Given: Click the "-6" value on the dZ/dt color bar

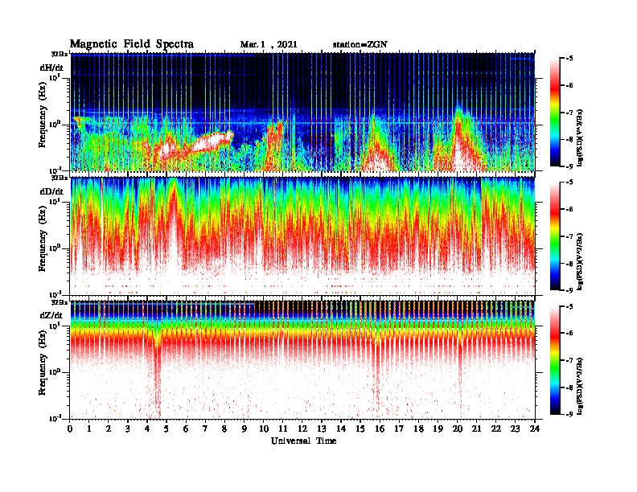Looking at the screenshot, I should [x=569, y=334].
